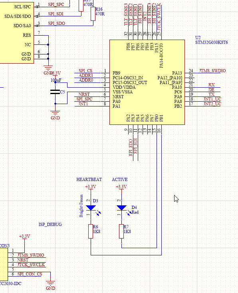This screenshot has width=238, height=293.
Task: Select NRST net label at CON3 pin 3
Action: pos(23,260)
